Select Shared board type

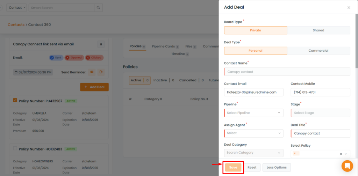coord(318,30)
